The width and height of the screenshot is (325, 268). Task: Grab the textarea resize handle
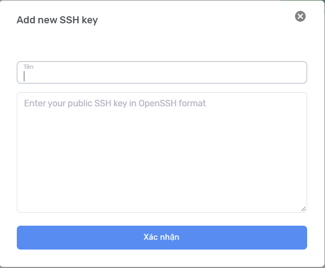click(x=303, y=209)
